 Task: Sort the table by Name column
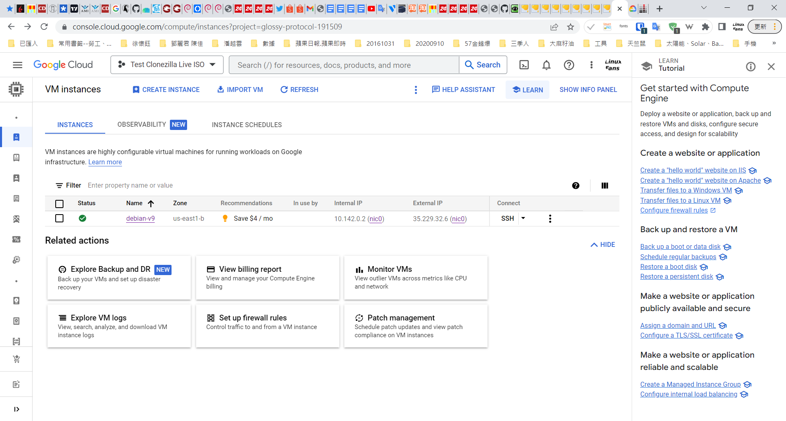tap(140, 203)
